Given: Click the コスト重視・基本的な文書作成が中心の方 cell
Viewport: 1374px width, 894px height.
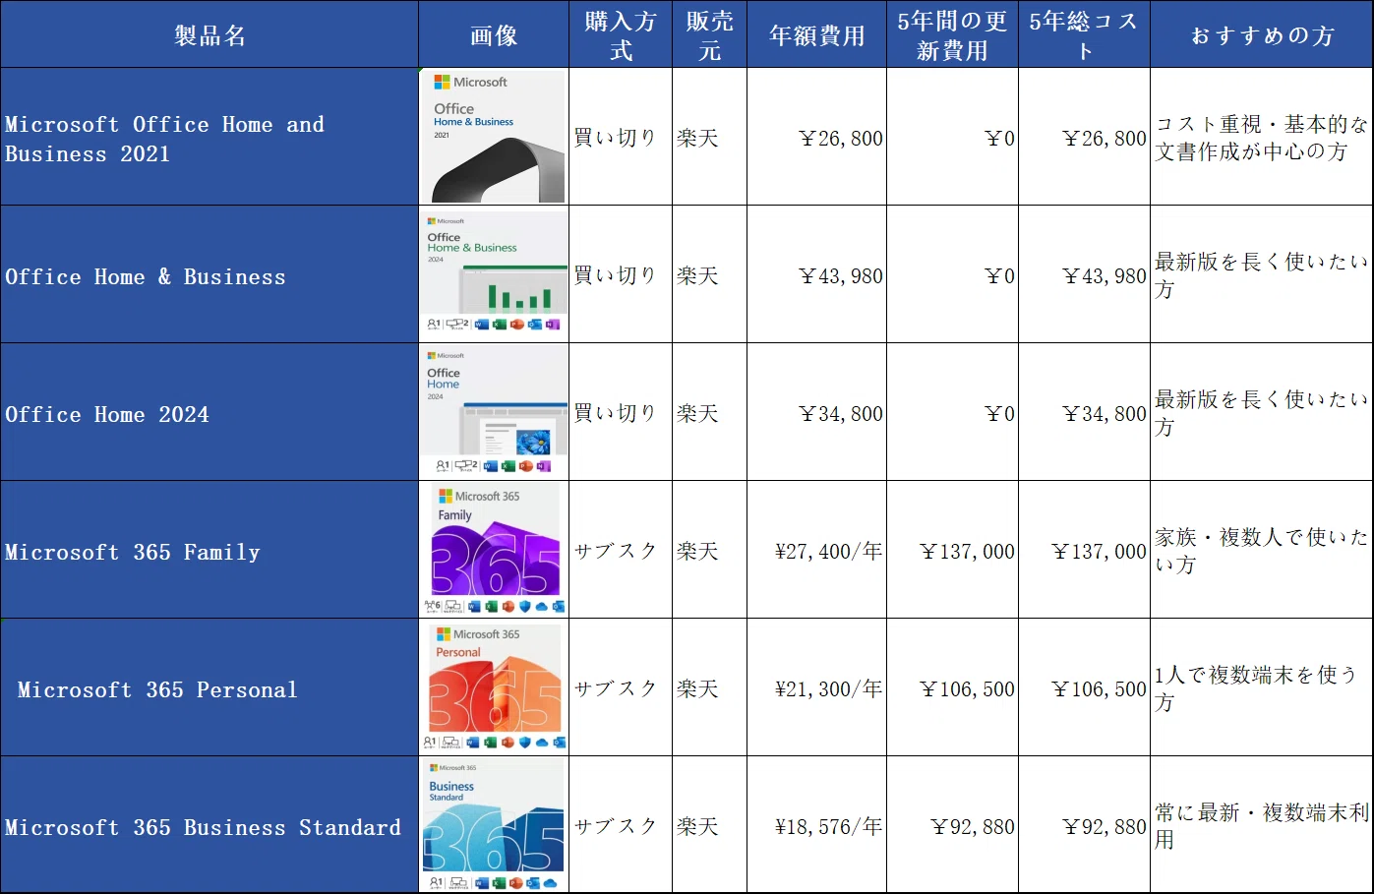Looking at the screenshot, I should point(1262,137).
